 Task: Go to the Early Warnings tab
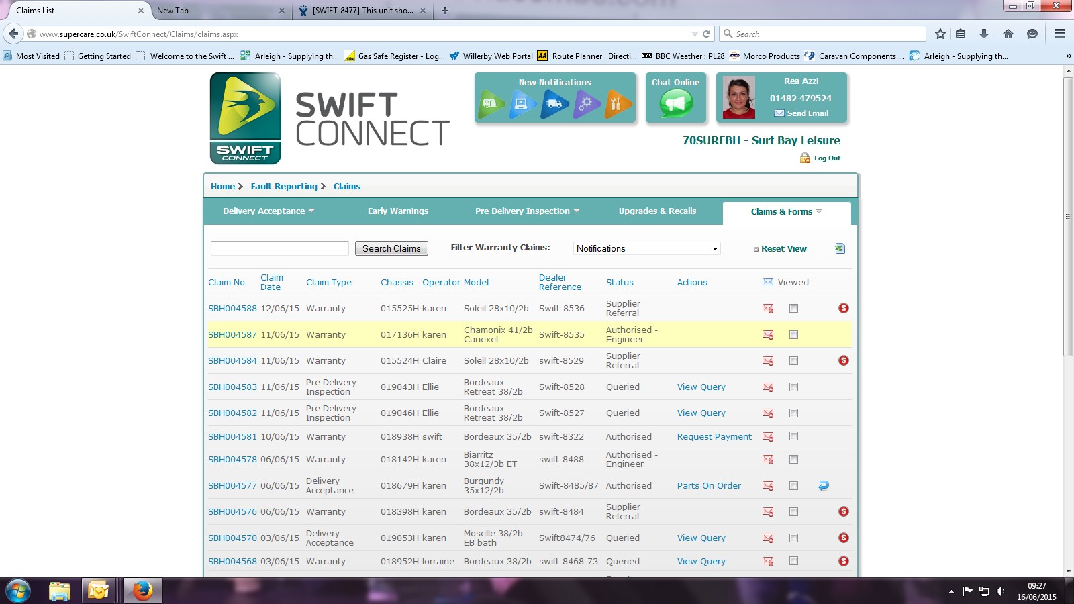[x=397, y=211]
